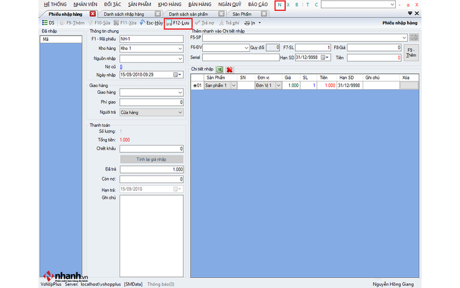The width and height of the screenshot is (460, 288).
Task: Click the Nợ cũ value link
Action: (121, 67)
